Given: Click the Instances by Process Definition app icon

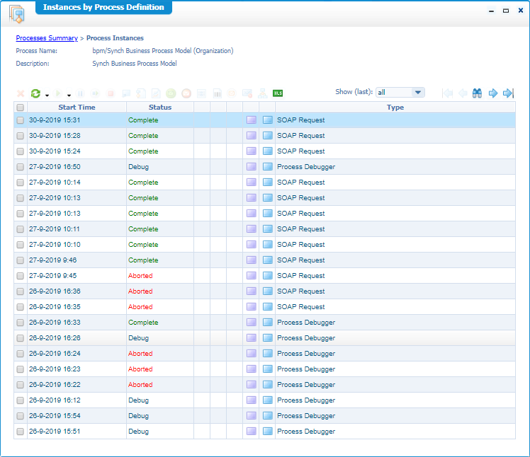Looking at the screenshot, I should coord(17,14).
